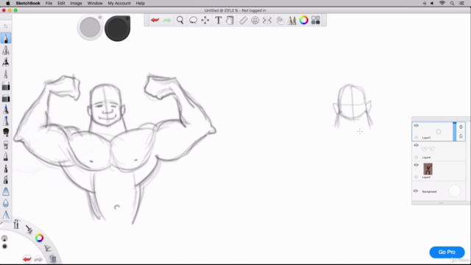471x265 pixels.
Task: Click the dark color puck
Action: coord(118,28)
